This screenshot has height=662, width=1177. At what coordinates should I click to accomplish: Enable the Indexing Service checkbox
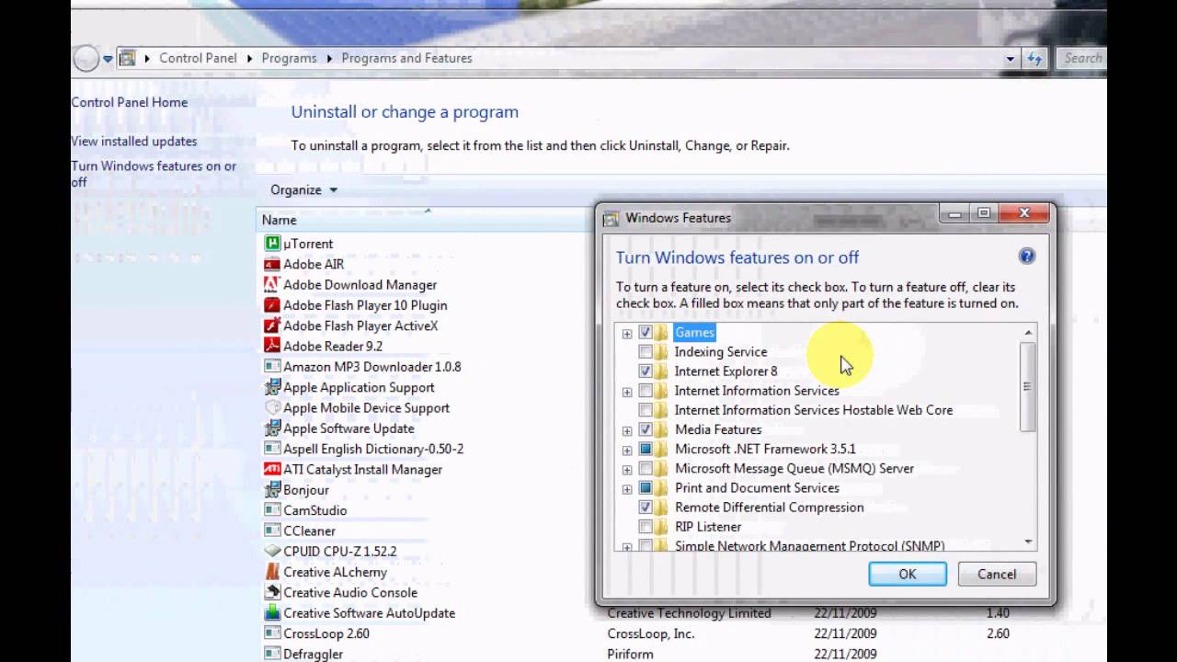646,352
